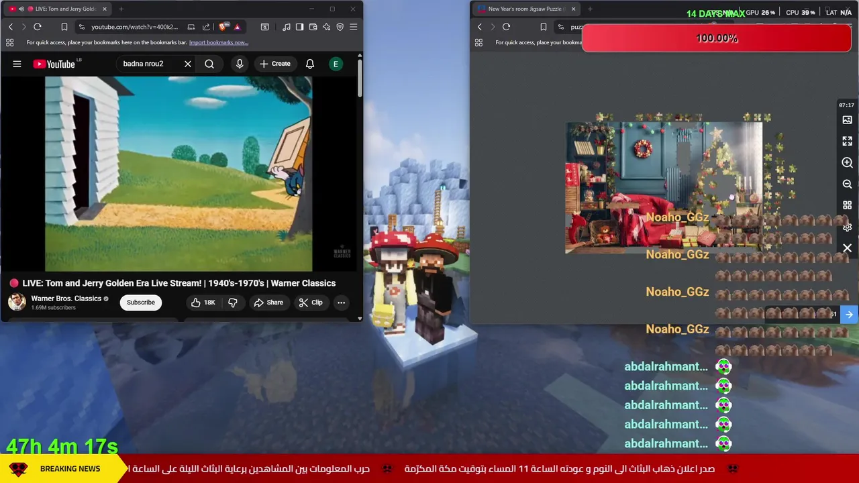Close the puzzle side toolbar X

coord(847,248)
